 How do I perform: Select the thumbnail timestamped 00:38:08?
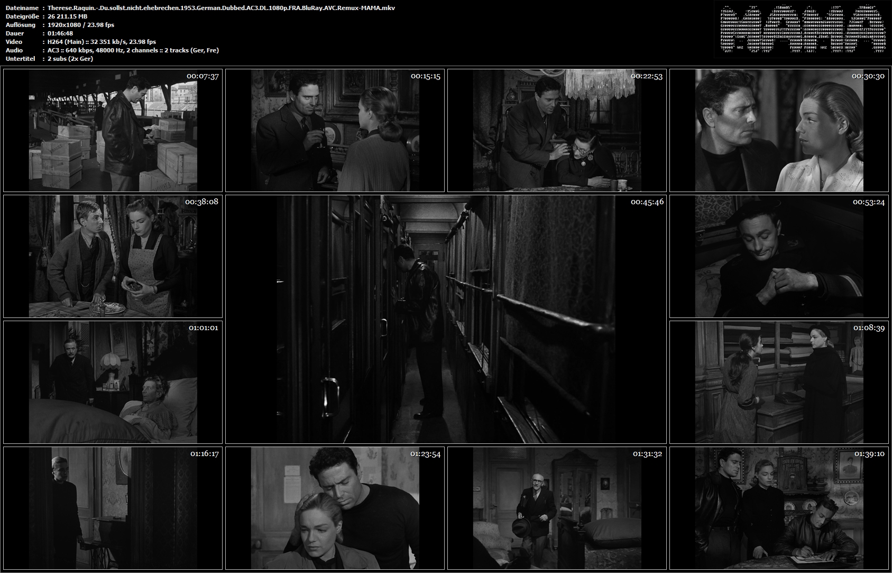(x=113, y=256)
